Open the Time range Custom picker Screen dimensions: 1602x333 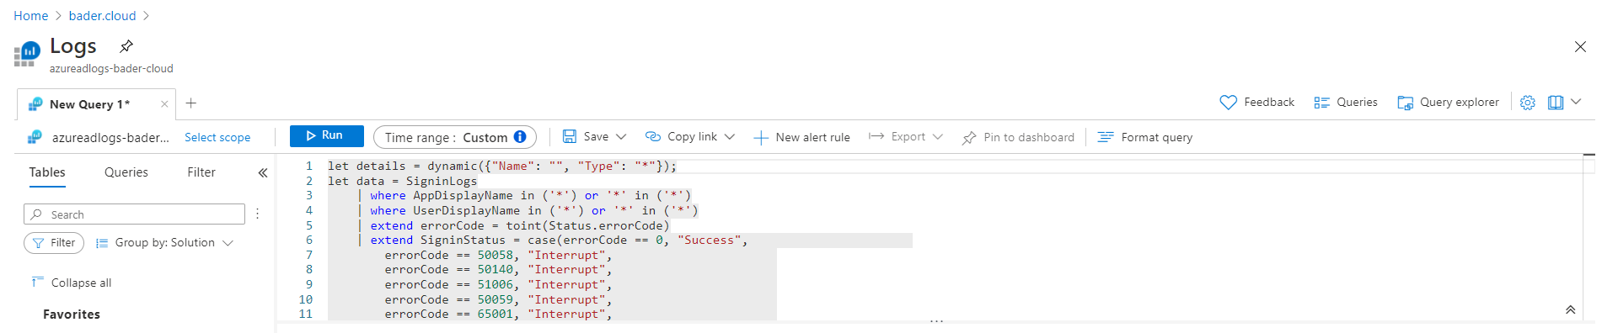pyautogui.click(x=455, y=137)
